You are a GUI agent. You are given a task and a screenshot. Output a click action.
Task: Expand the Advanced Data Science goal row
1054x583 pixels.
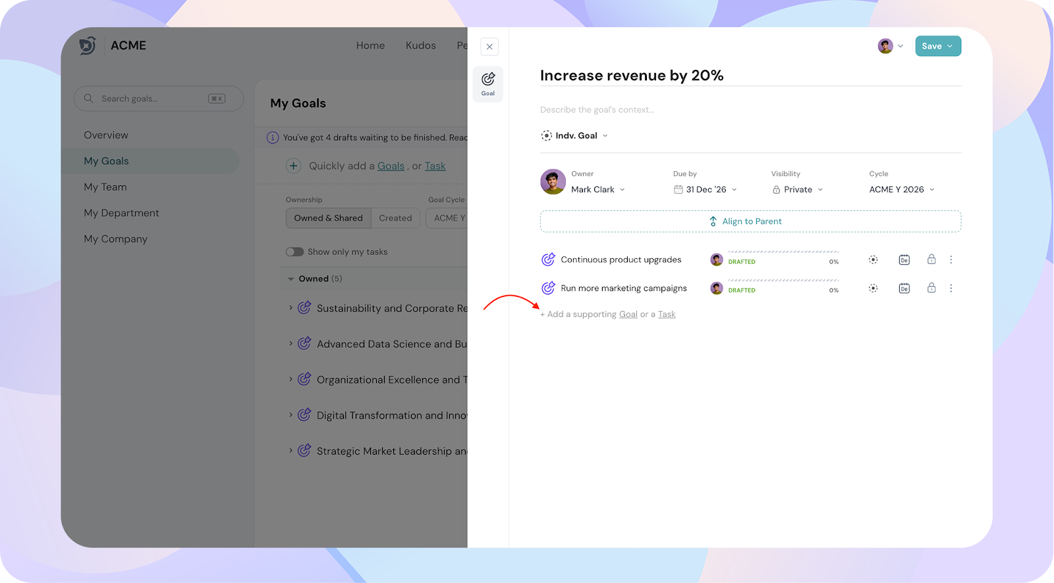click(291, 343)
